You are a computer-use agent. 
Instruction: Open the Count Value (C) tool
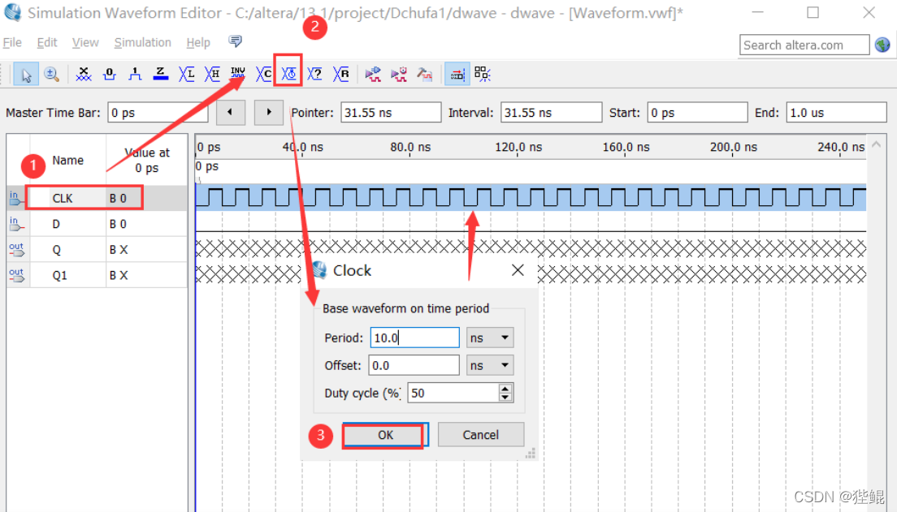pos(264,74)
